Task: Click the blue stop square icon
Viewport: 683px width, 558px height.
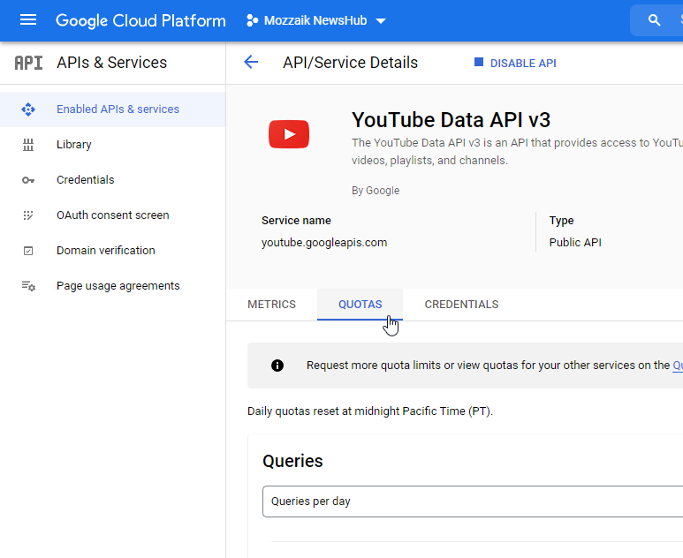Action: click(x=479, y=62)
